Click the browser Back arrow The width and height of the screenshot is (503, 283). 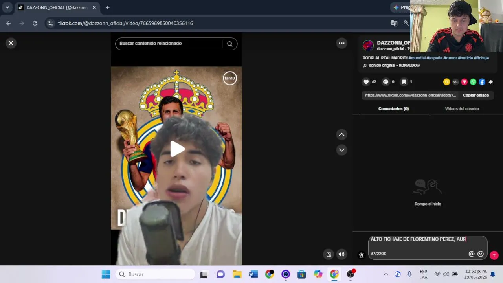click(x=9, y=23)
